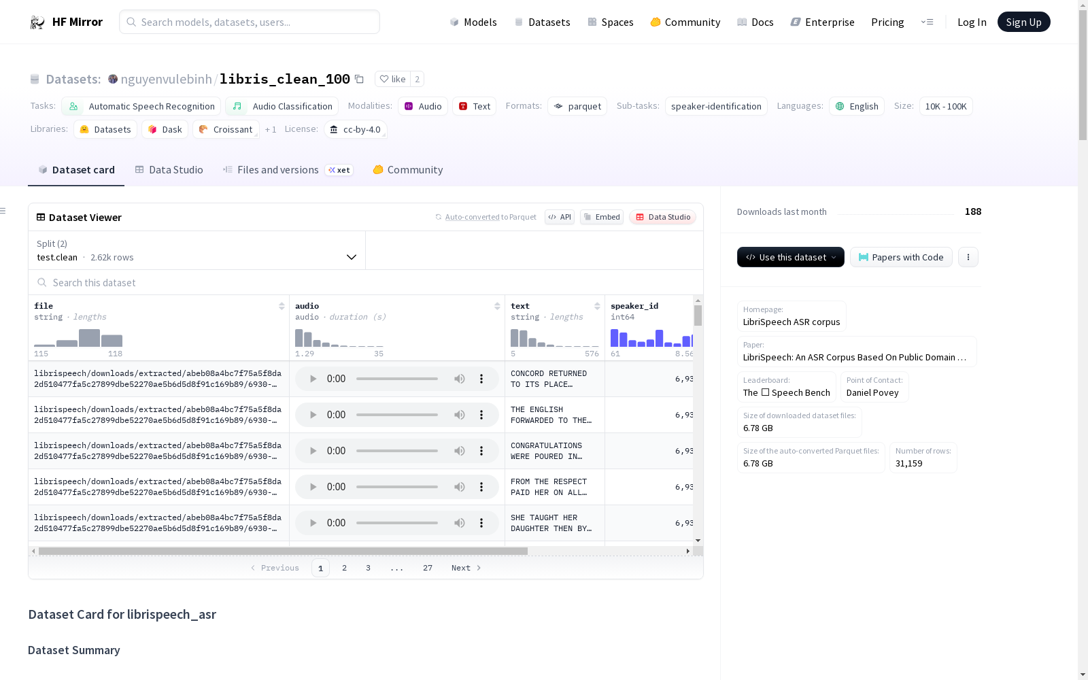Sort by the file column
1088x680 pixels.
pyautogui.click(x=282, y=306)
